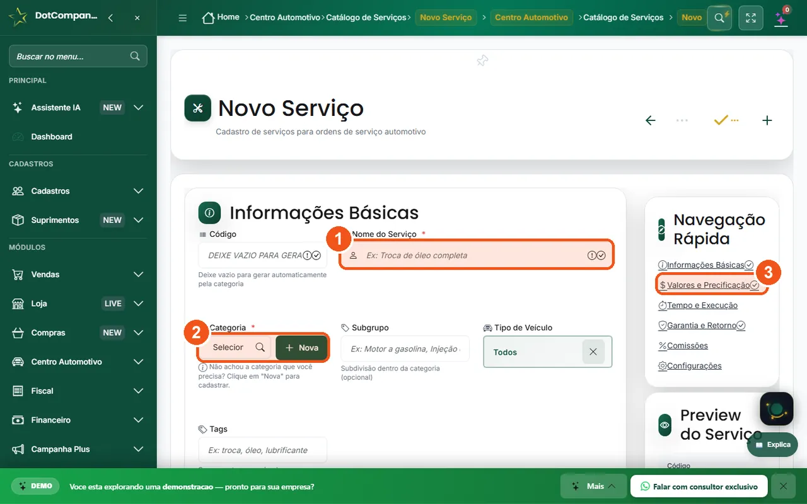Go to Configurações link
This screenshot has height=504, width=807.
pyautogui.click(x=690, y=366)
